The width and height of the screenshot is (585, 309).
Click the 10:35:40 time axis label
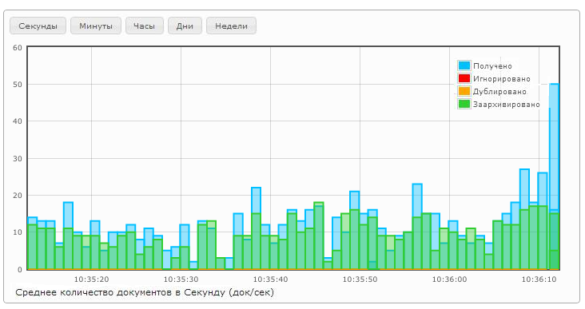[270, 279]
